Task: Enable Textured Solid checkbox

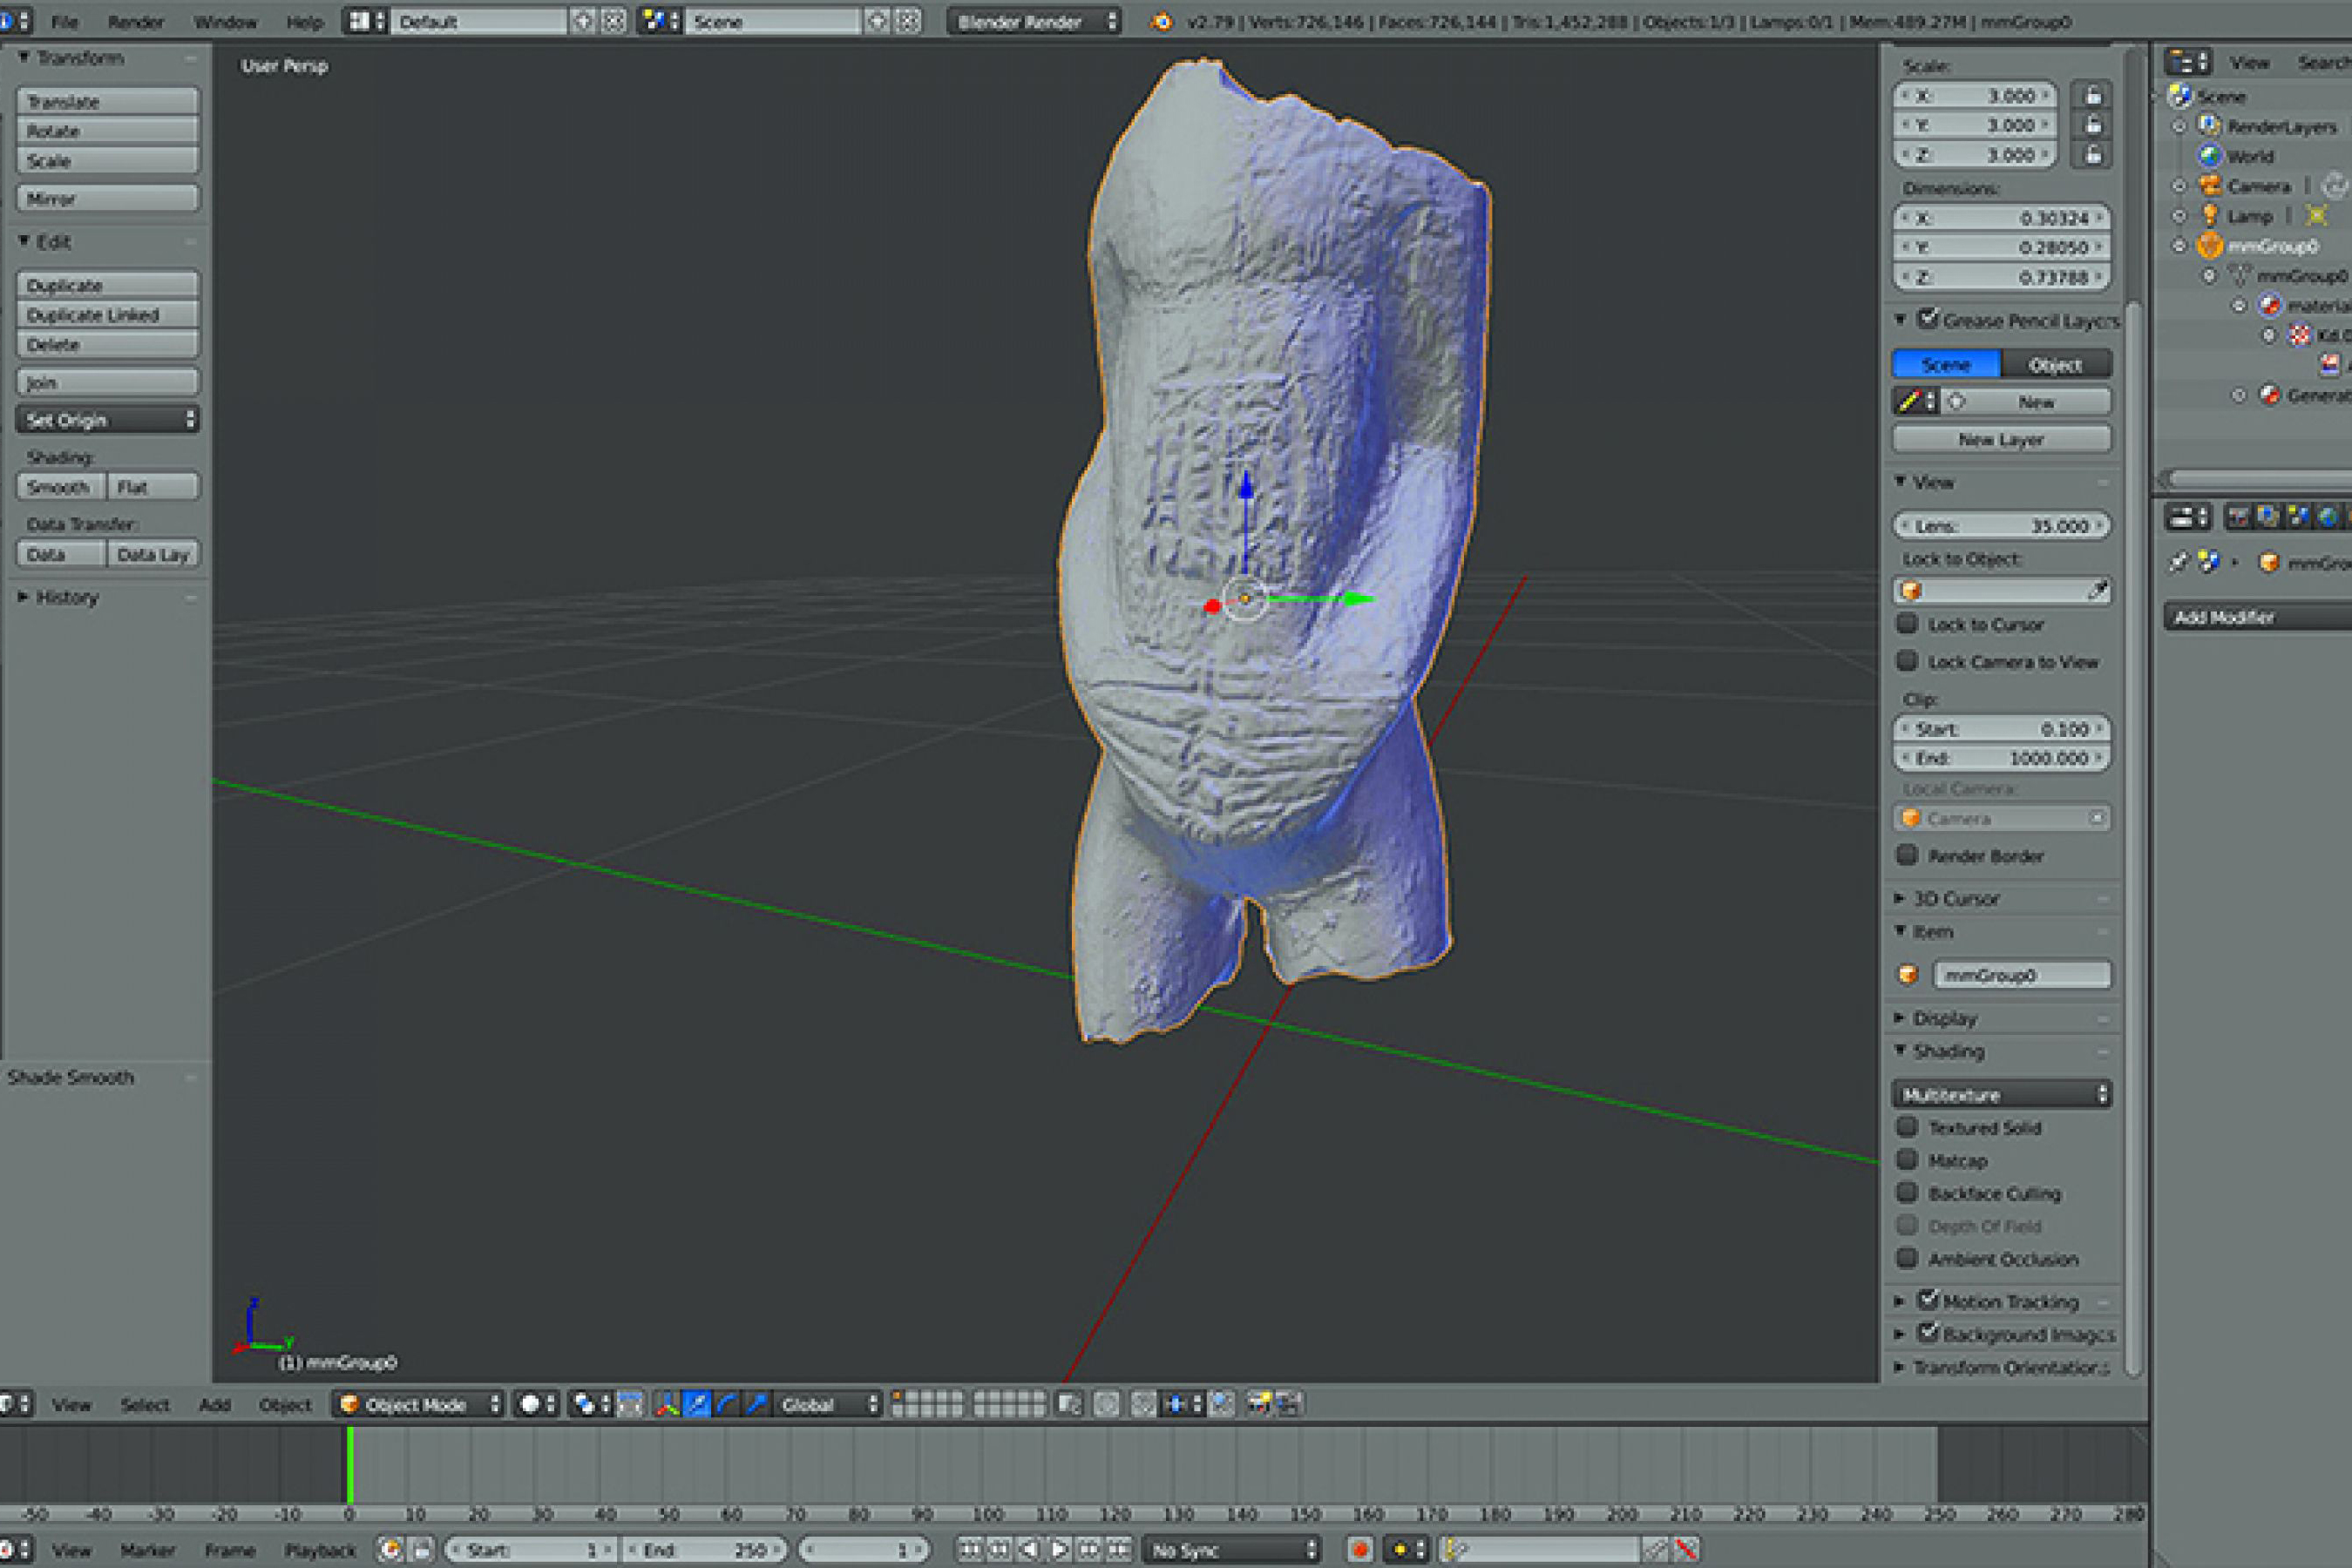Action: click(1908, 1127)
